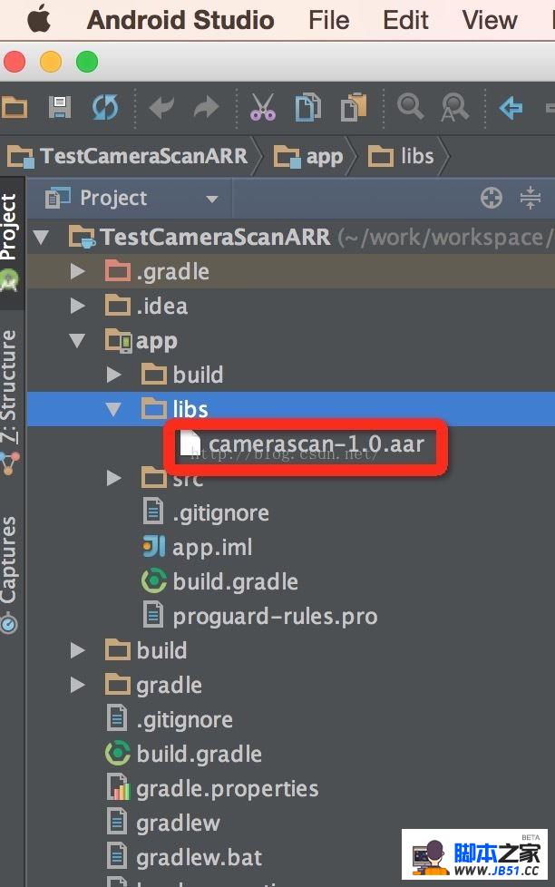This screenshot has height=887, width=555.
Task: Click the Back navigation arrow icon
Action: (x=511, y=108)
